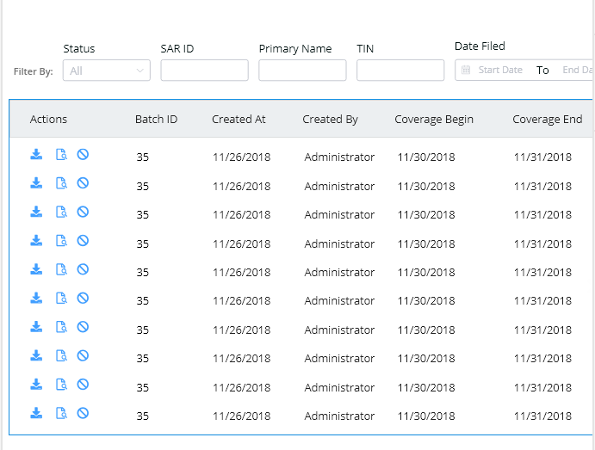Click the Coverage Begin column header
Image resolution: width=595 pixels, height=450 pixels.
[x=434, y=120]
